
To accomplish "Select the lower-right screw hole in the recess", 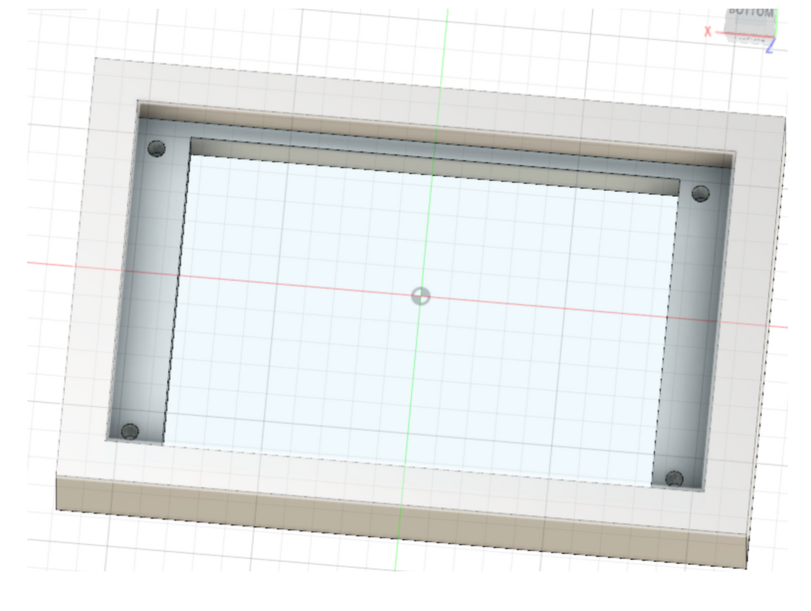I will pyautogui.click(x=674, y=478).
